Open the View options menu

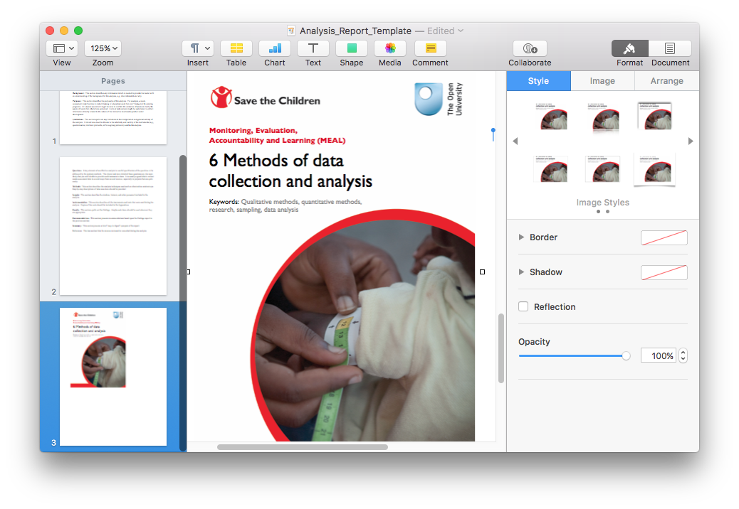point(61,48)
